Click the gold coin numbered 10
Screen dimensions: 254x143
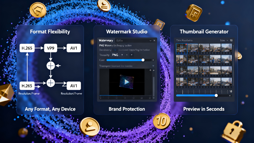162,121
